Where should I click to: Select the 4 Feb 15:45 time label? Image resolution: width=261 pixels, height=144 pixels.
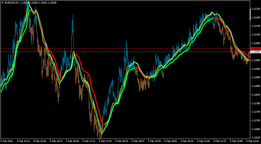[40, 141]
